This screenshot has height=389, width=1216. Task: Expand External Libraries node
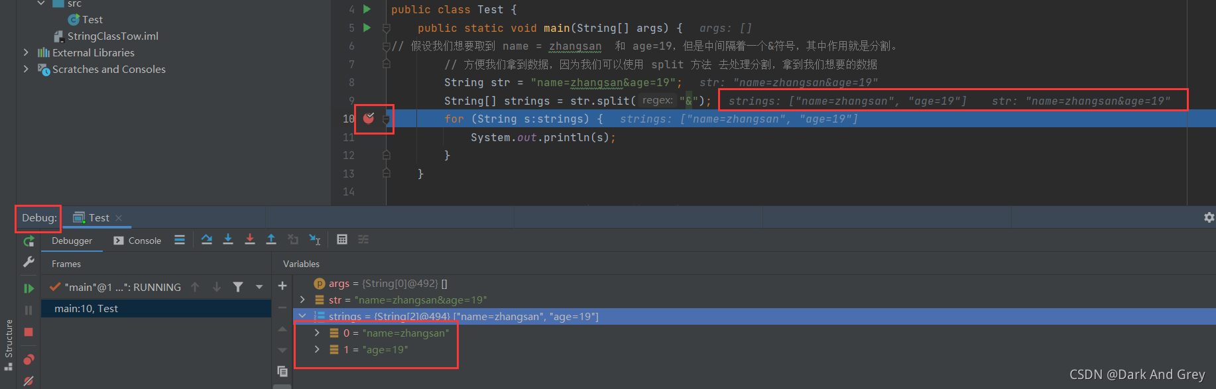pos(26,52)
